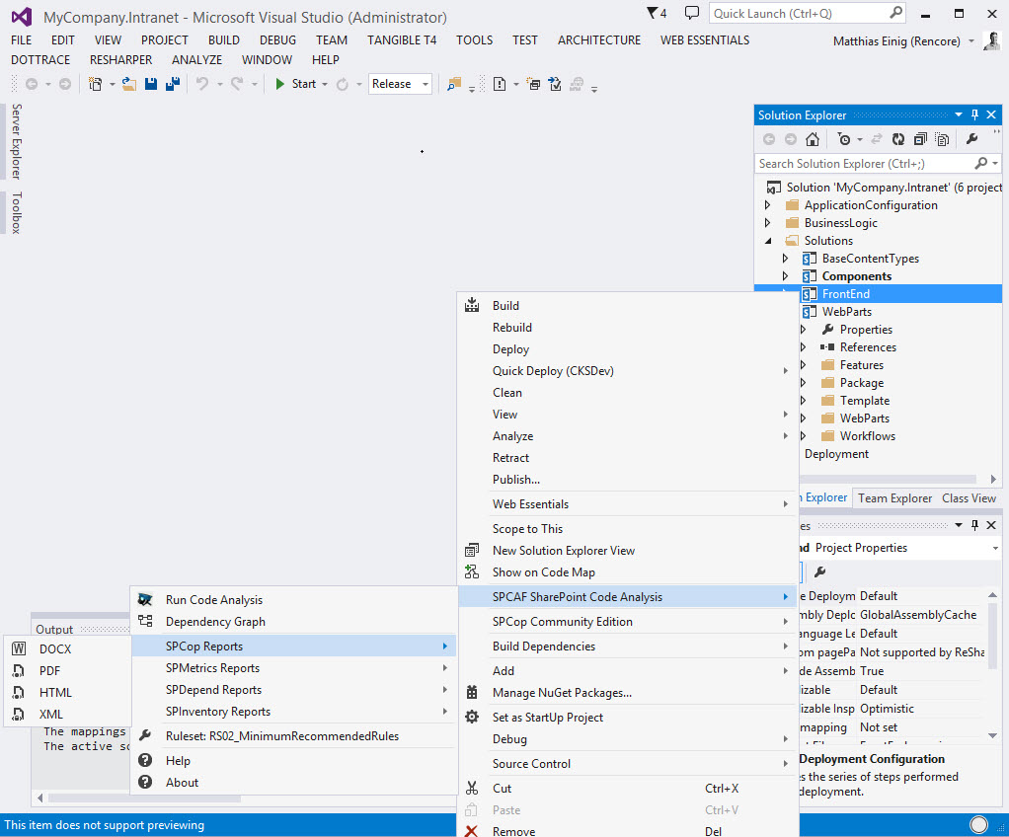Select DOCX from SPCop Reports submenu

point(55,649)
